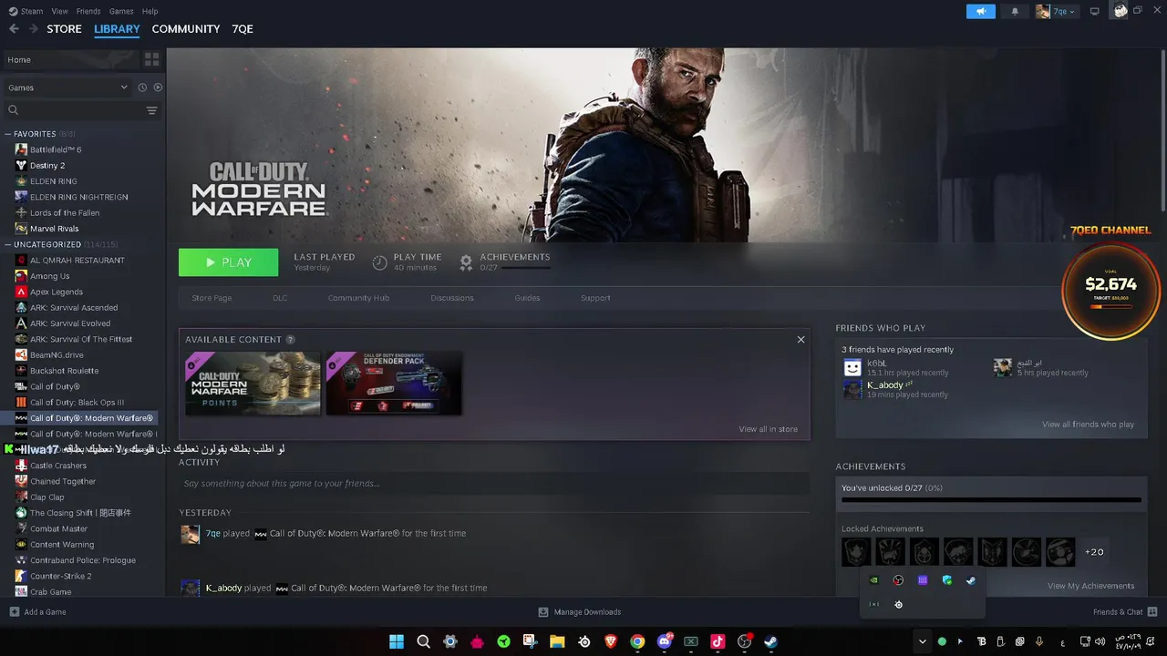Screen dimensions: 1167x656
Task: Open File Explorer from taskbar
Action: tap(556, 641)
